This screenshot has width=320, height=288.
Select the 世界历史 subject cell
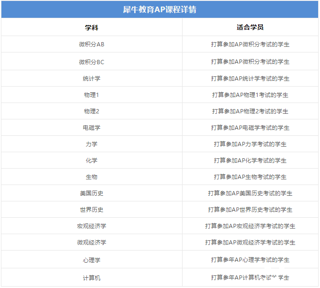click(x=91, y=210)
